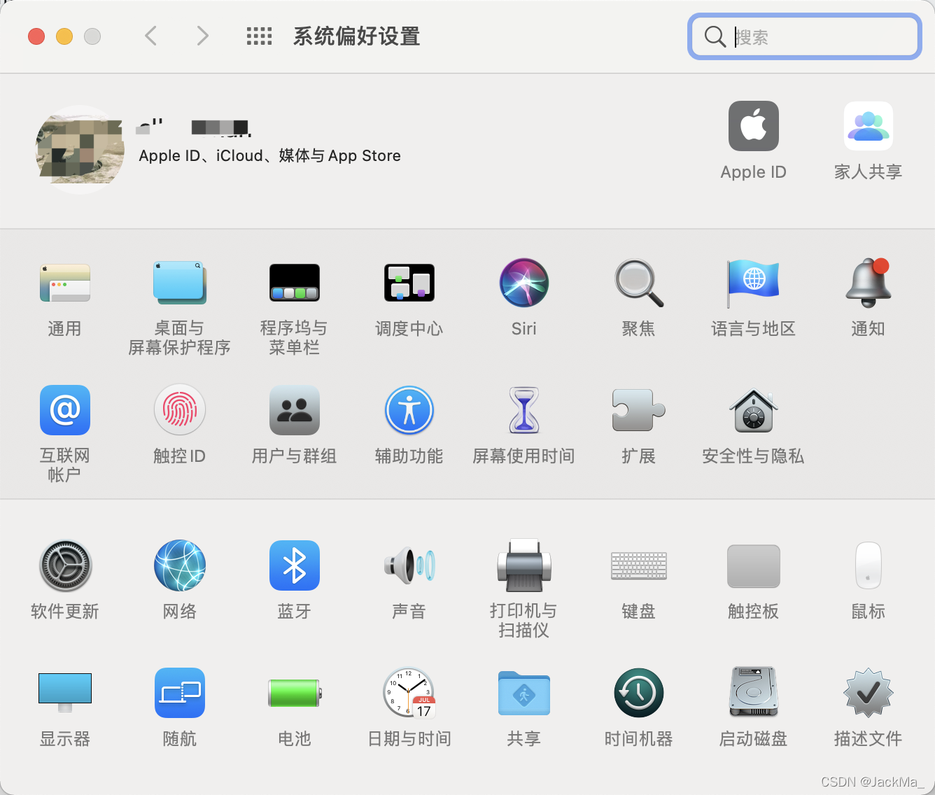This screenshot has width=935, height=795.
Task: Open 屏幕使用时间 settings
Action: tap(523, 410)
